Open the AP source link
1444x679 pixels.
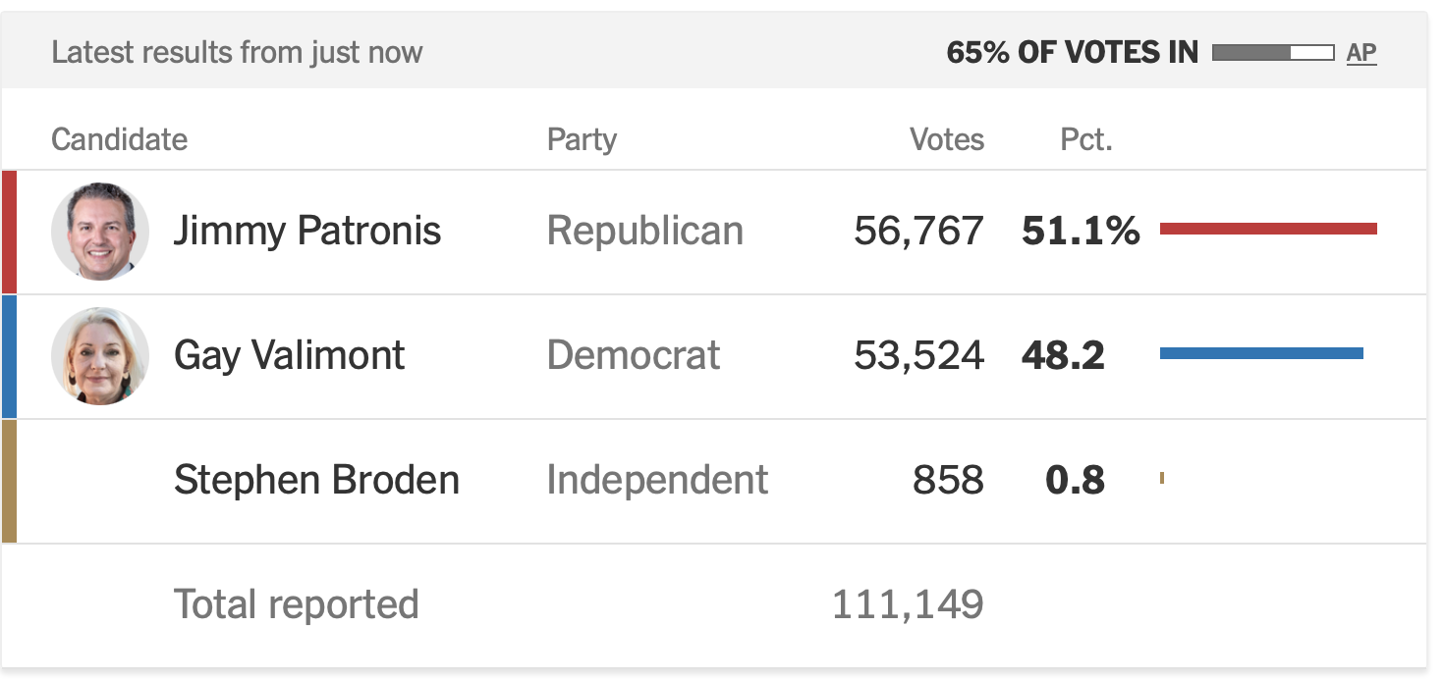pyautogui.click(x=1361, y=53)
